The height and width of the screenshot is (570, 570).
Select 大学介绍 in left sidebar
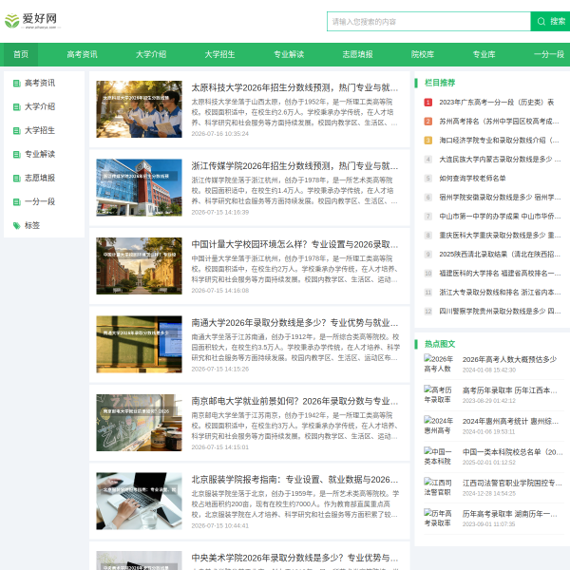coord(40,106)
